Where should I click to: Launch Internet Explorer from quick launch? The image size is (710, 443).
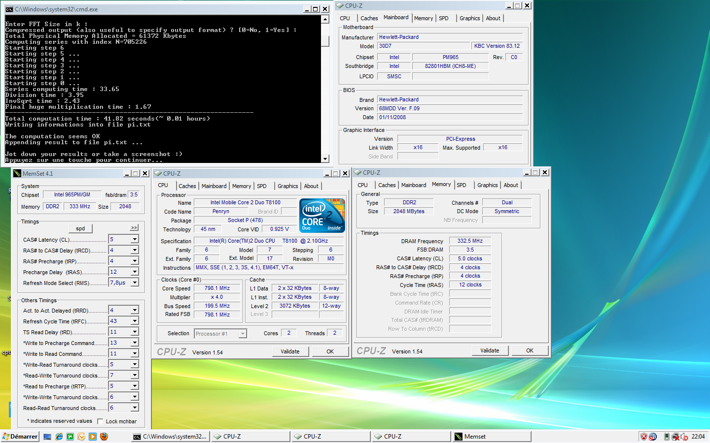point(59,437)
